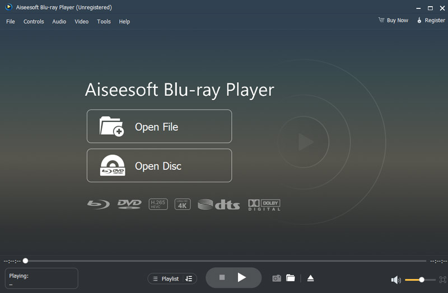Open the snapshot folder icon
The width and height of the screenshot is (448, 293).
pyautogui.click(x=290, y=278)
